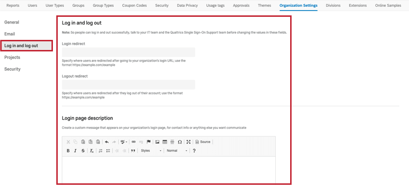
Task: Insert a table using Table icon
Action: click(x=165, y=142)
